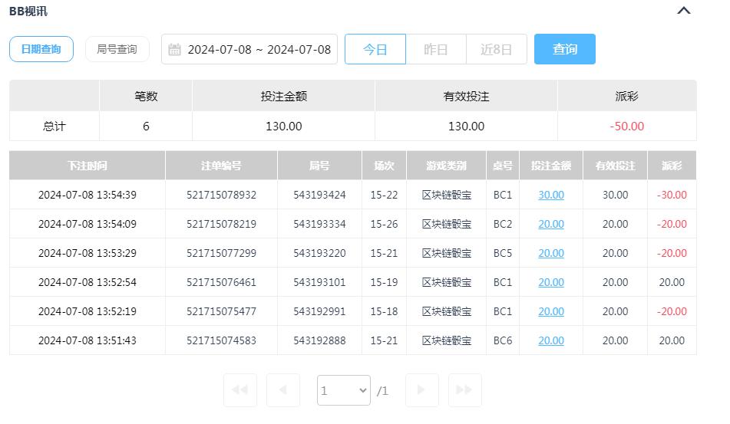Open 20.00 bet link for order 521715074583
The width and height of the screenshot is (730, 424).
click(x=551, y=340)
